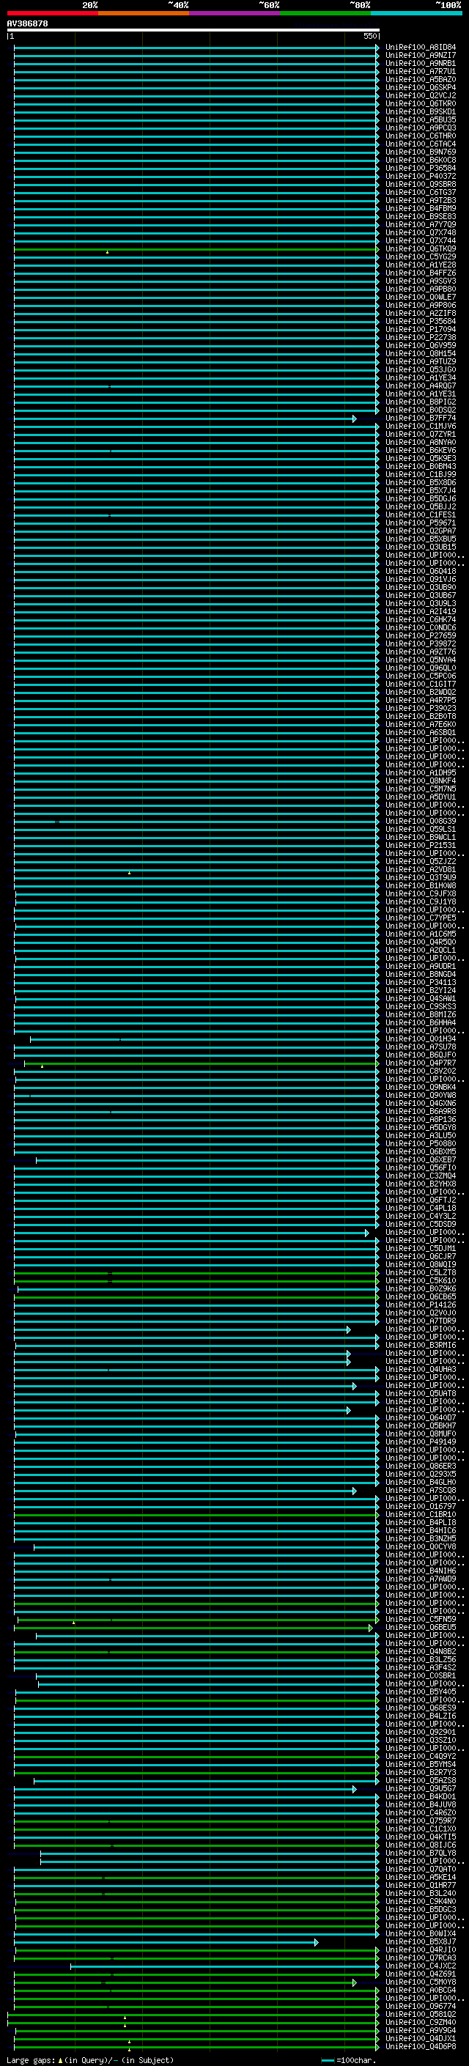
Task: Select label UniRef100_Q4DJX1
Action: pyautogui.click(x=420, y=2039)
